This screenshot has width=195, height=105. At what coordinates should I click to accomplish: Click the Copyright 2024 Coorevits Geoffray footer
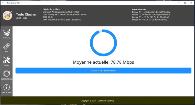(x=97, y=101)
